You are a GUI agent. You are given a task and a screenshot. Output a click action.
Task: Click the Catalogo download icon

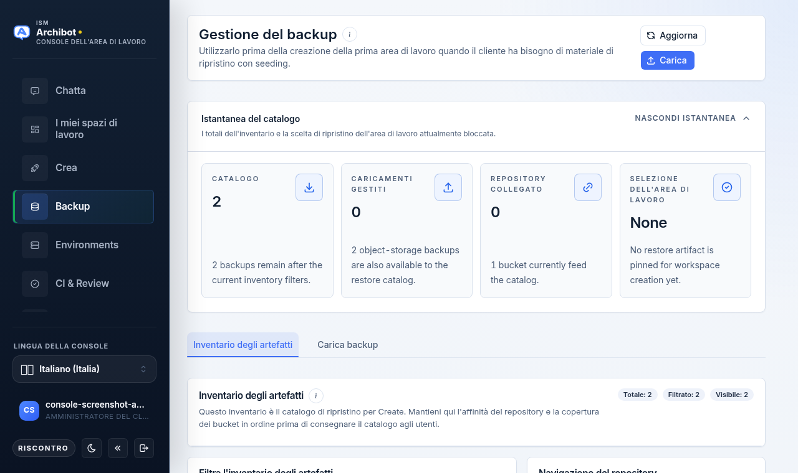tap(309, 187)
